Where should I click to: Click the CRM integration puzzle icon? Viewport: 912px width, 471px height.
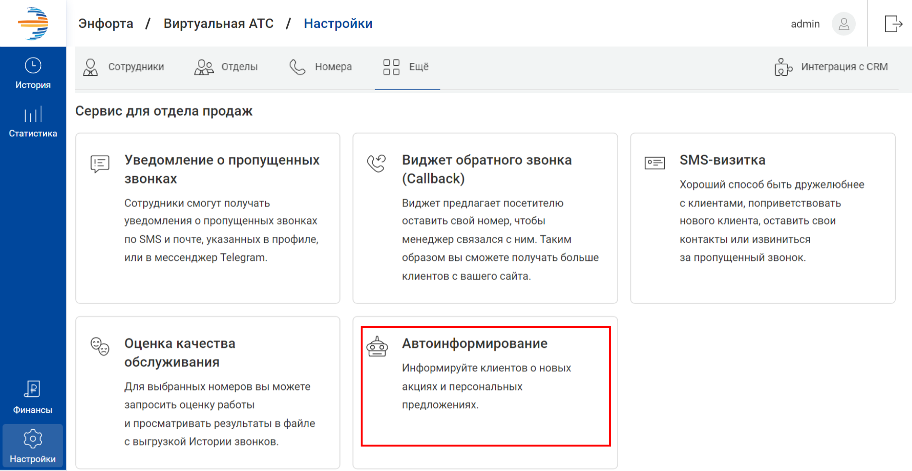coord(783,67)
